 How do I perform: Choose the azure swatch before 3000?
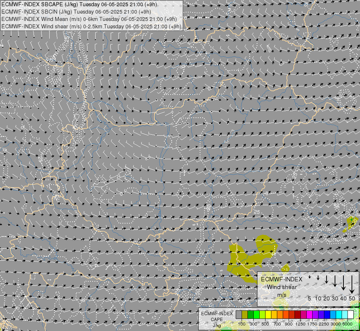tap(333, 315)
